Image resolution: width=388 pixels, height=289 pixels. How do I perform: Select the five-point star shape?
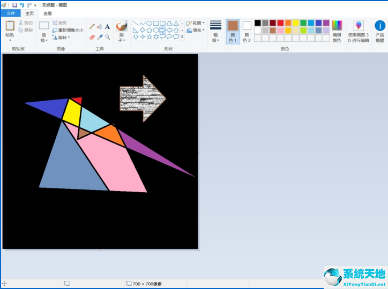coord(149,37)
